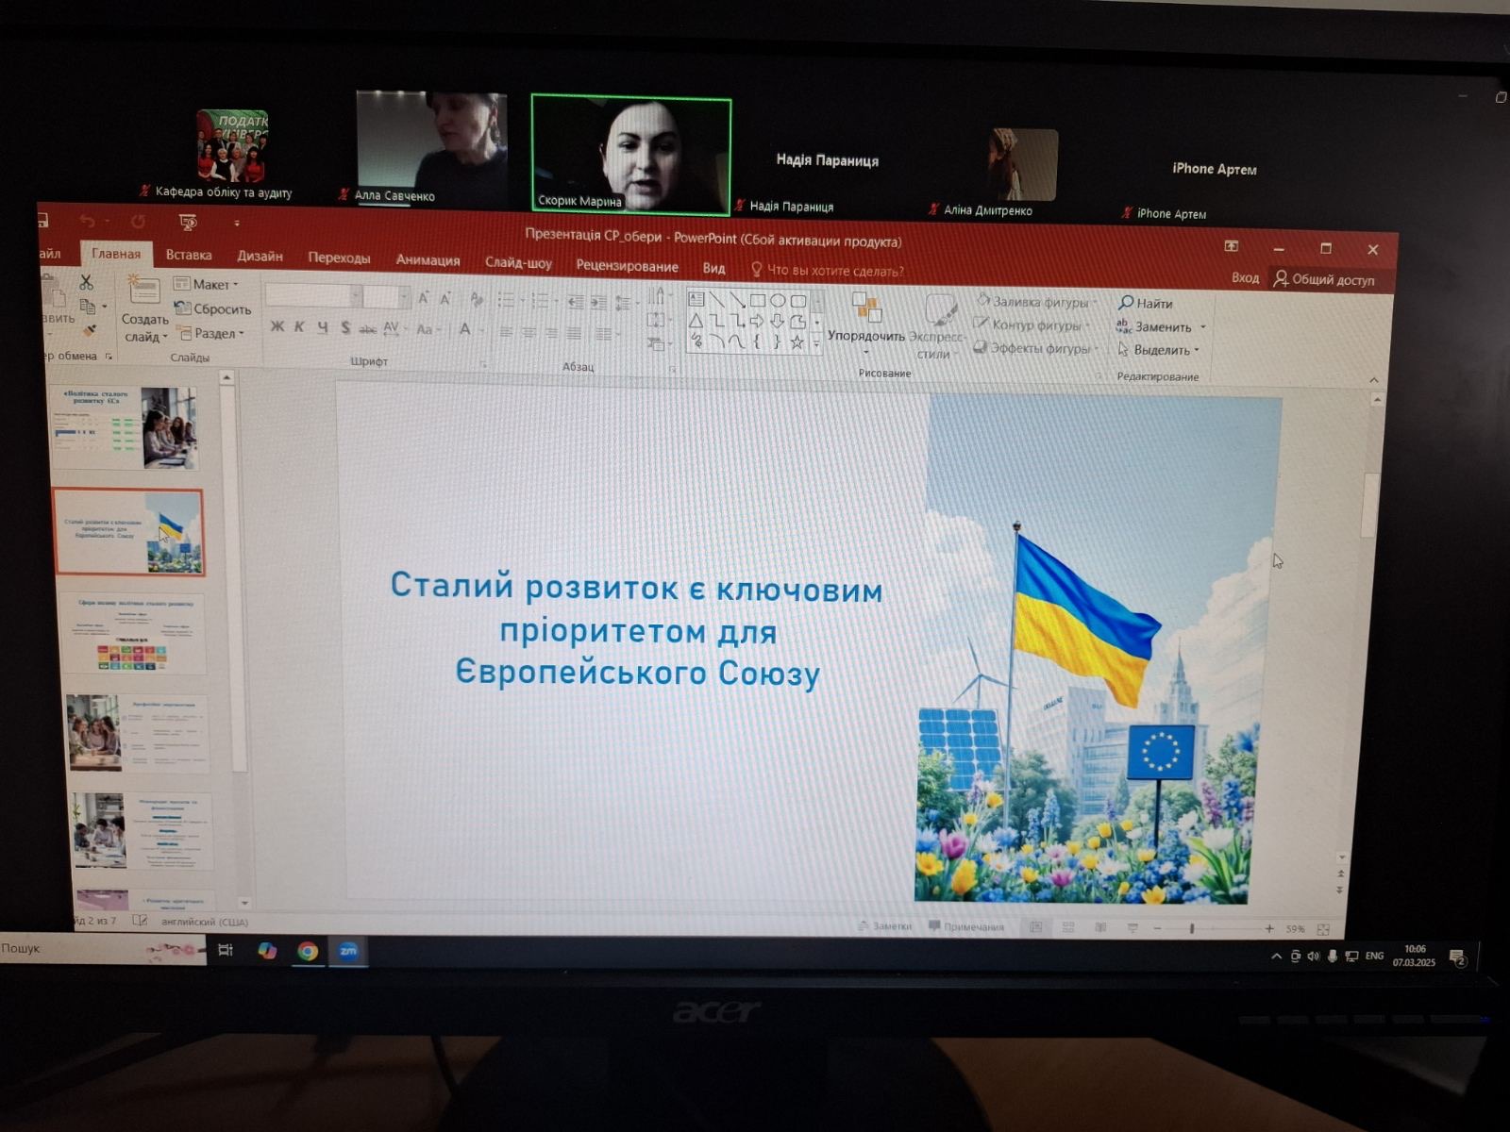Toggle Center text alignment
This screenshot has width=1510, height=1132.
[x=529, y=333]
